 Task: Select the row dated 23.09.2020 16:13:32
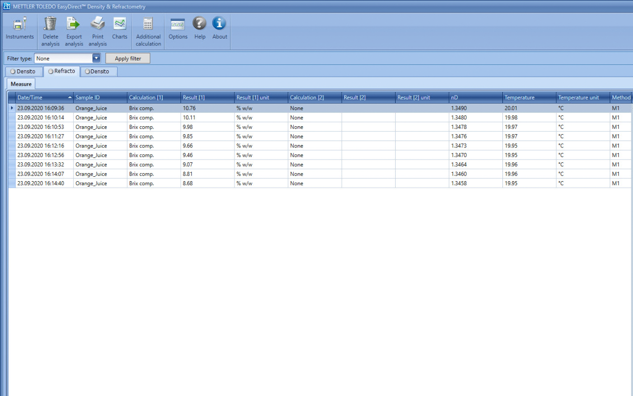point(320,164)
